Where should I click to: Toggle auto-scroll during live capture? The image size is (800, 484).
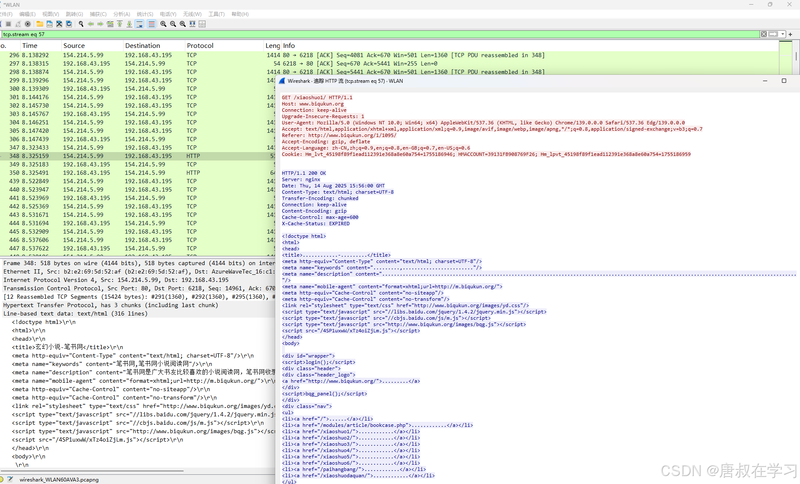click(139, 24)
